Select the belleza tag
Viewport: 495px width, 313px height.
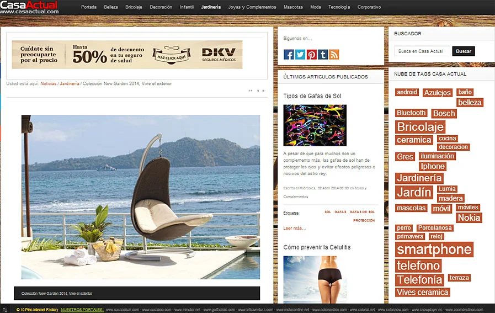(470, 102)
